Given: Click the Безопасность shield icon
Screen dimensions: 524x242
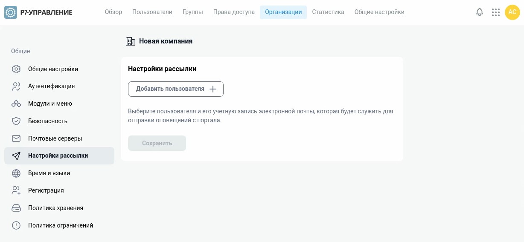Looking at the screenshot, I should pos(16,121).
